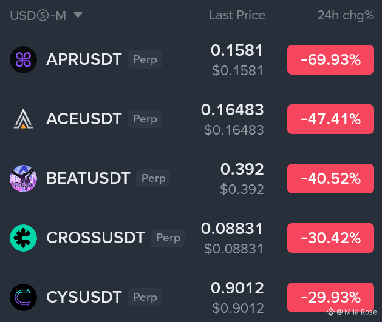Click the -29.93% red change button

click(x=330, y=297)
